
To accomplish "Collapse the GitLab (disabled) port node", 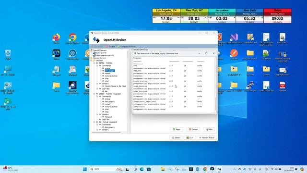I will coord(94,122).
